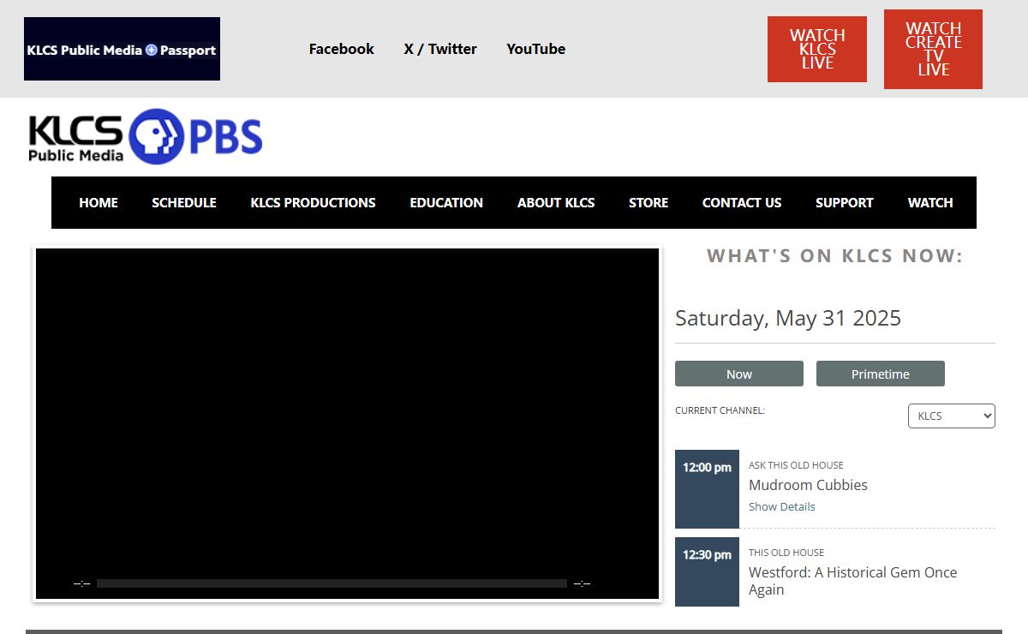Click the Ask This Old House show label
The width and height of the screenshot is (1028, 634).
pos(796,465)
